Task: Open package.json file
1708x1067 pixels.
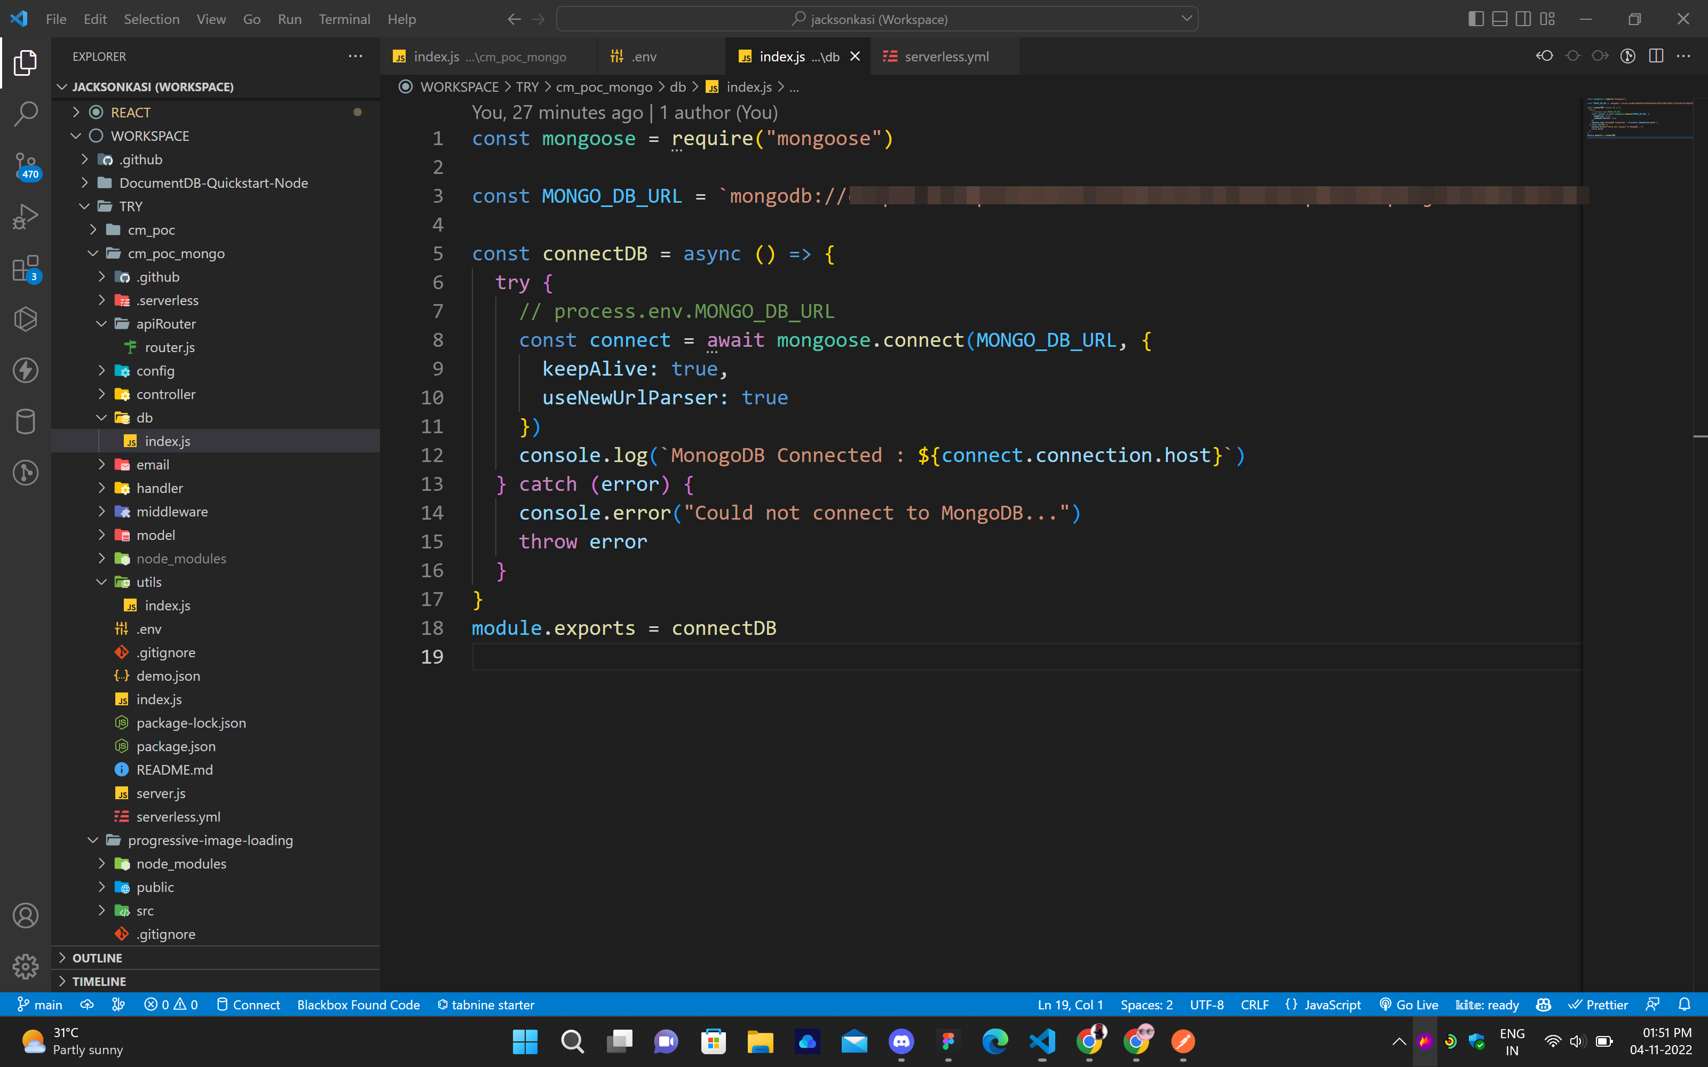Action: click(x=215, y=746)
